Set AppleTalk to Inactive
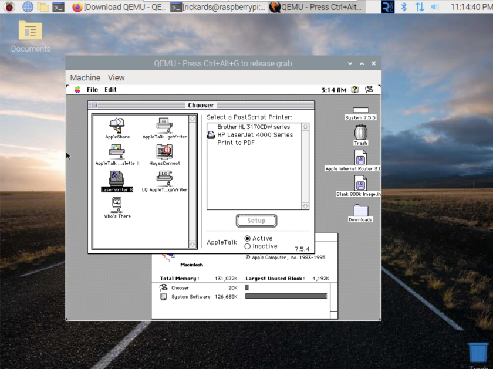The height and width of the screenshot is (369, 493). pyautogui.click(x=248, y=246)
